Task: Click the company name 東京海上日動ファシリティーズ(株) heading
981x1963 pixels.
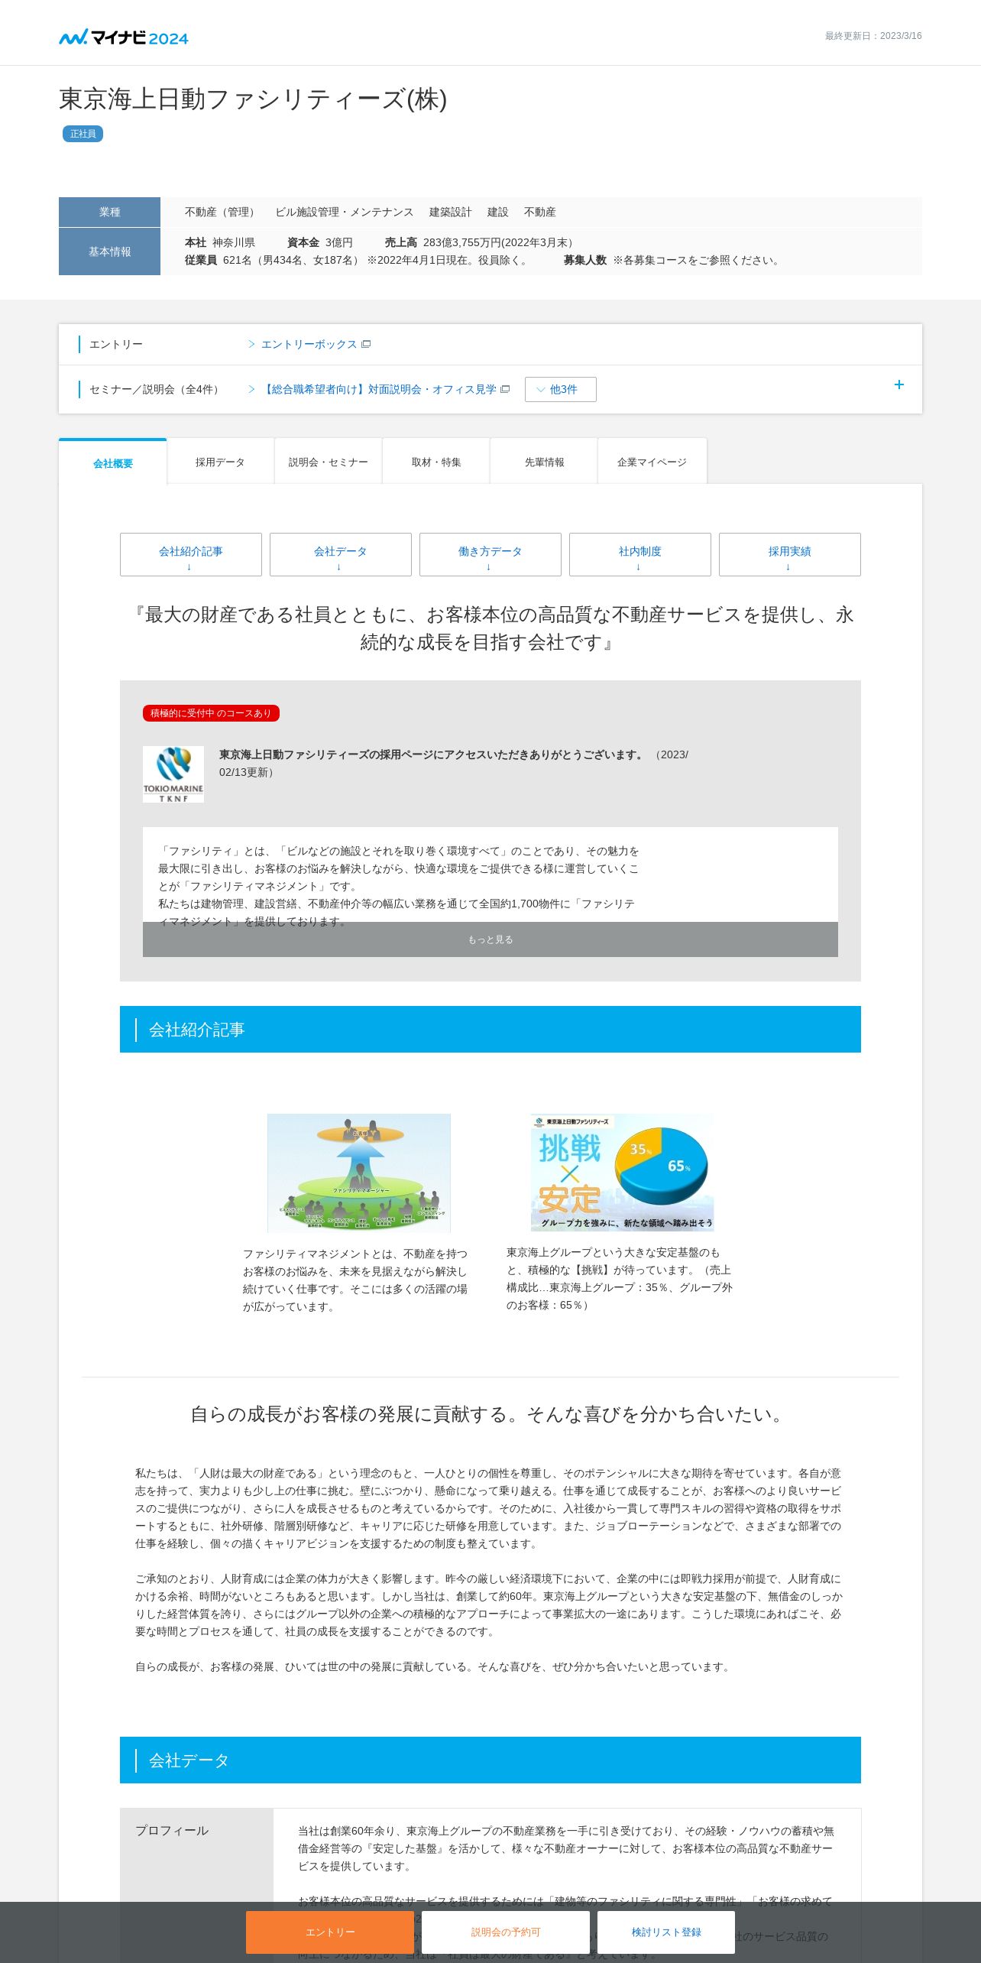Action: 253,99
